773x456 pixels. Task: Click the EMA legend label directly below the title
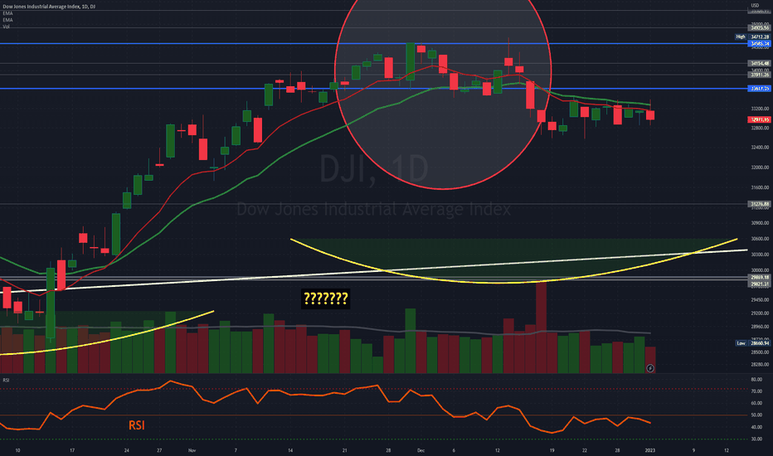(7, 13)
